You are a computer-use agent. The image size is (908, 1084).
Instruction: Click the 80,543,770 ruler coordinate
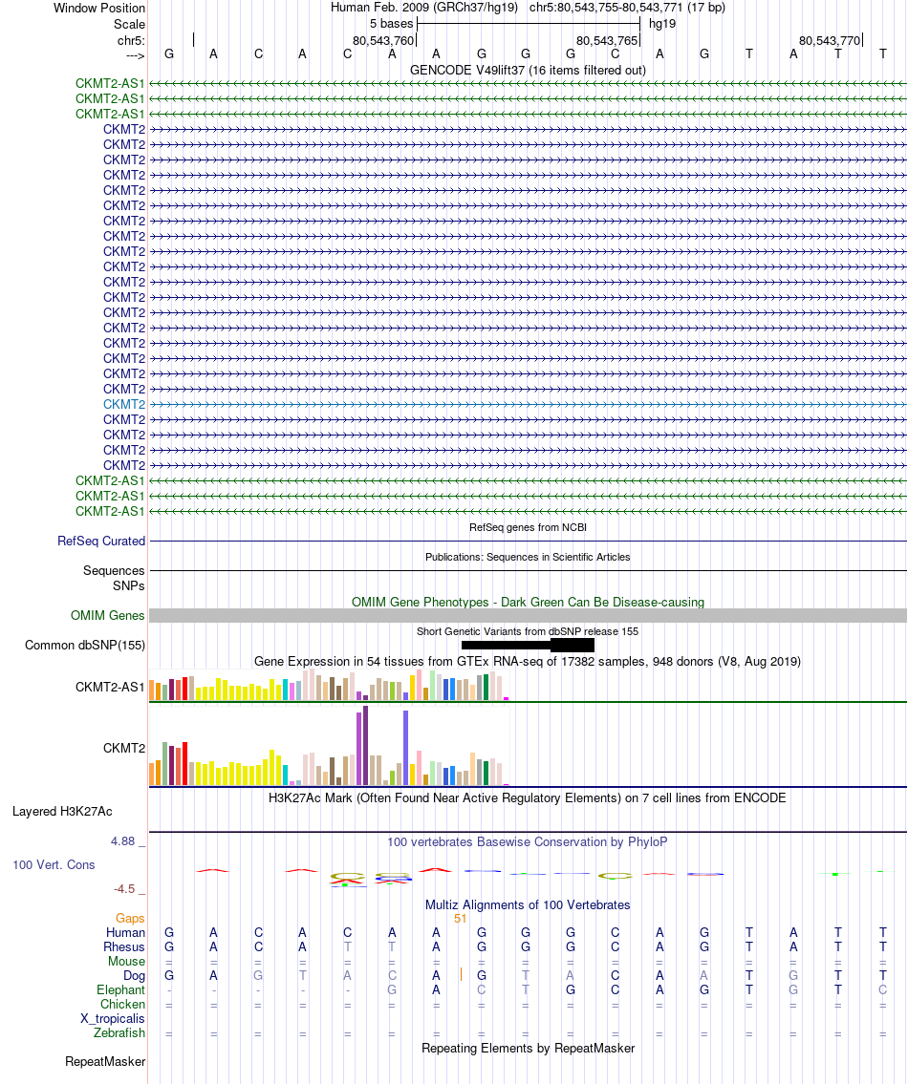tap(829, 41)
